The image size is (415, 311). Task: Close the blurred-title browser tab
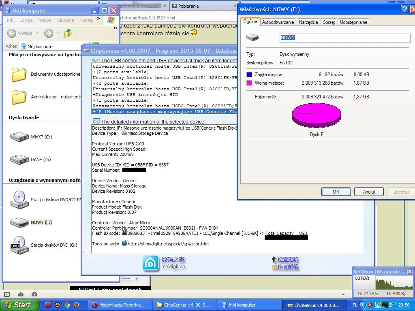165,6
